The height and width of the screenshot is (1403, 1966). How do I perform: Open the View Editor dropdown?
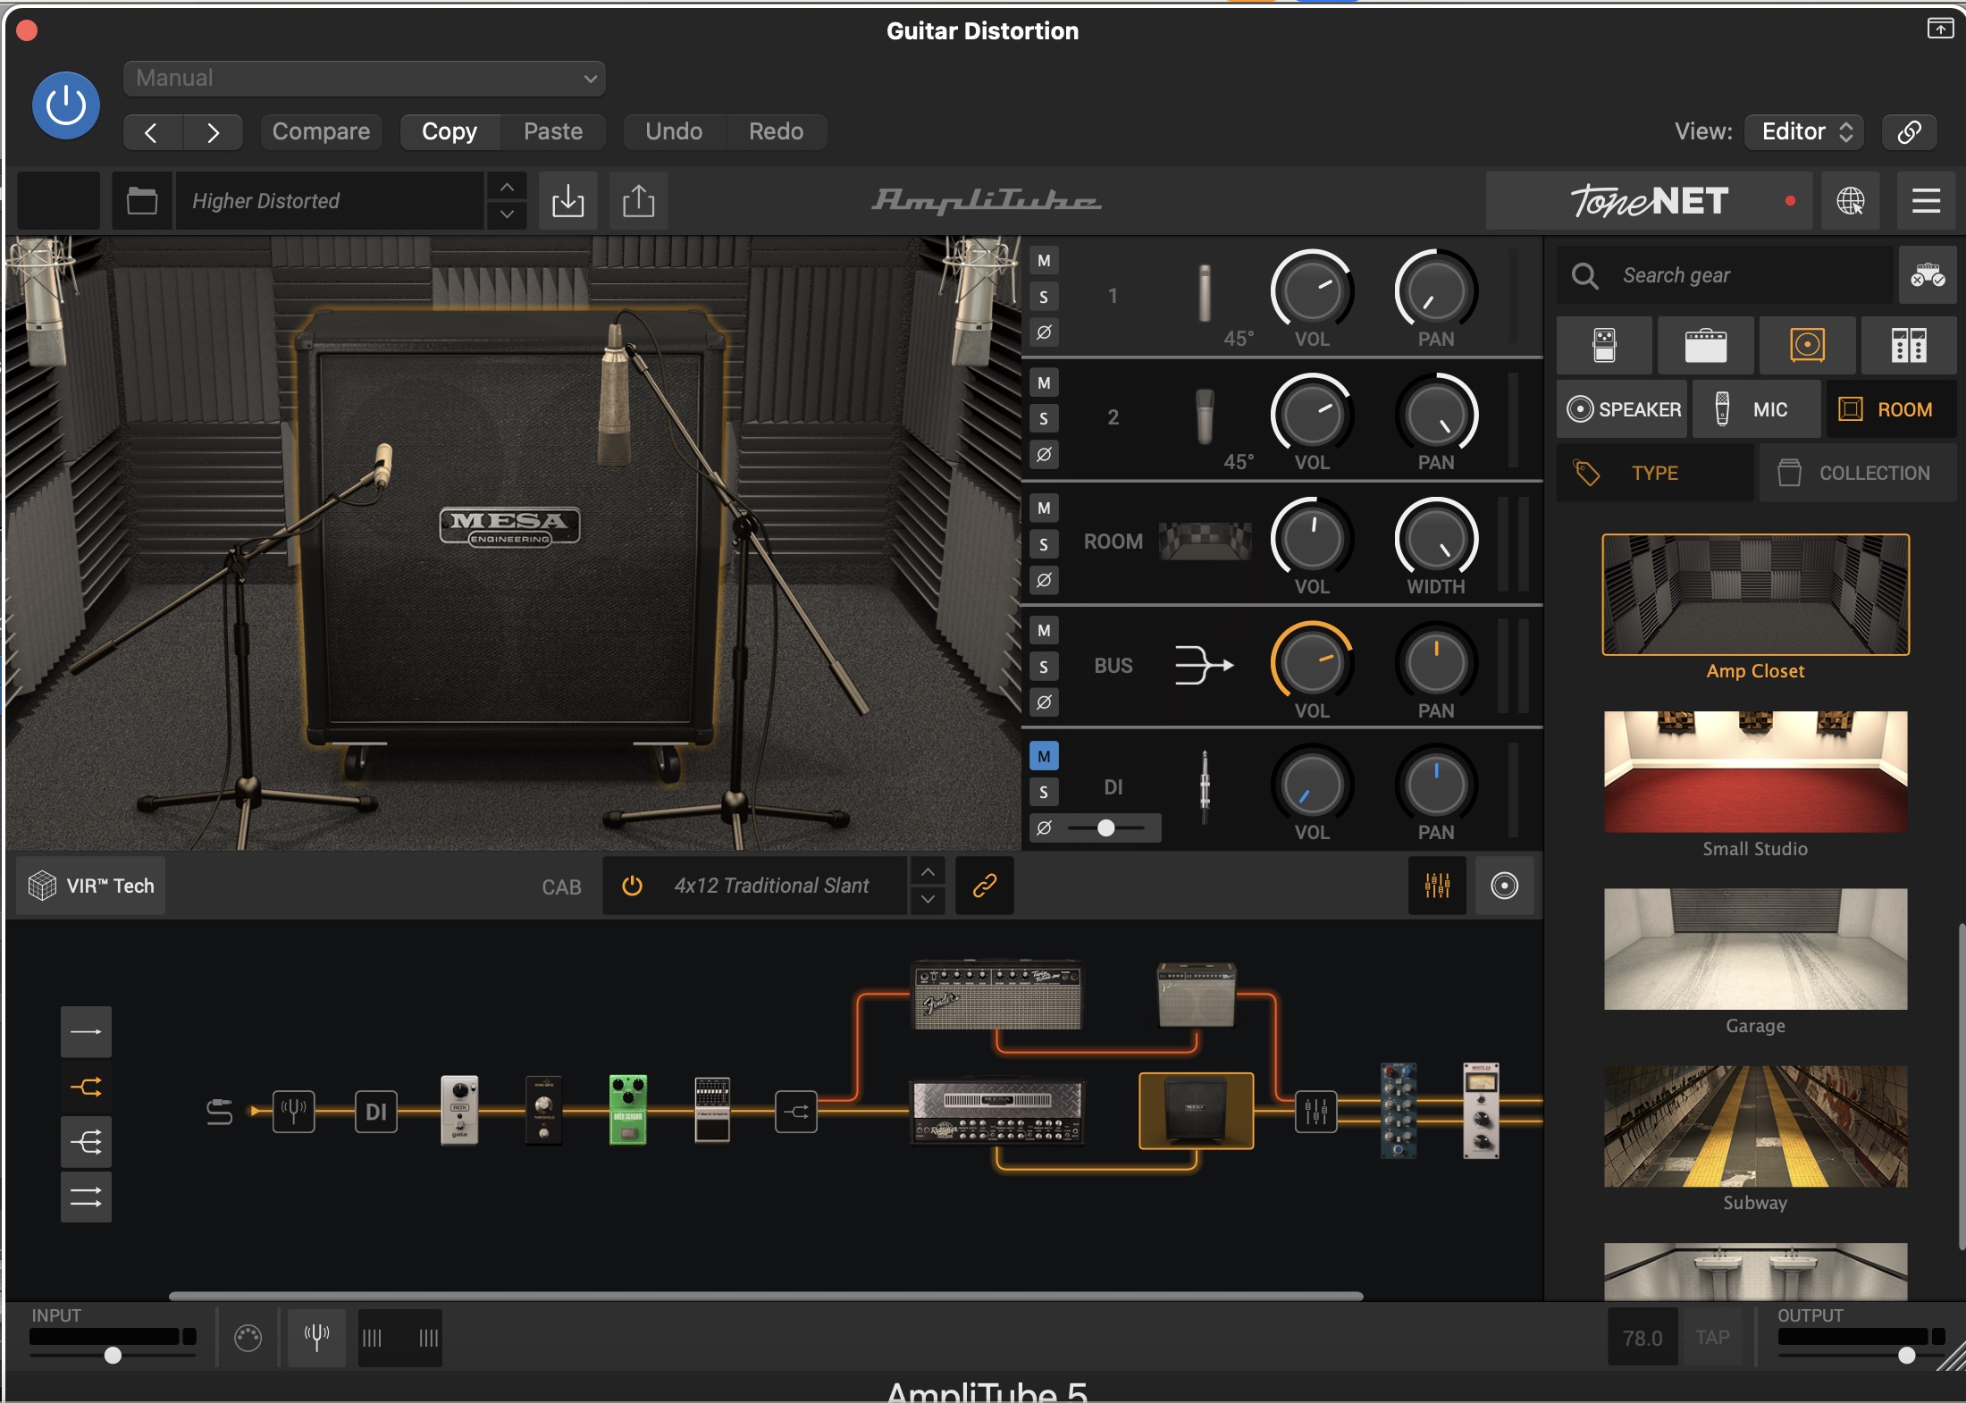[1805, 132]
